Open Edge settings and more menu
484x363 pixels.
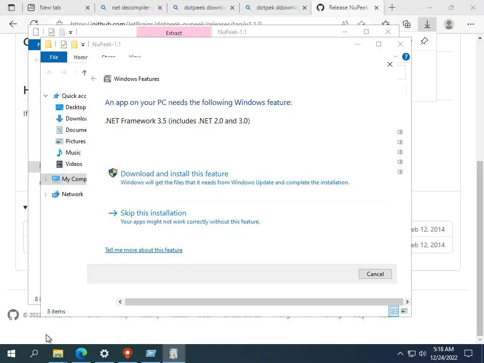(x=470, y=24)
